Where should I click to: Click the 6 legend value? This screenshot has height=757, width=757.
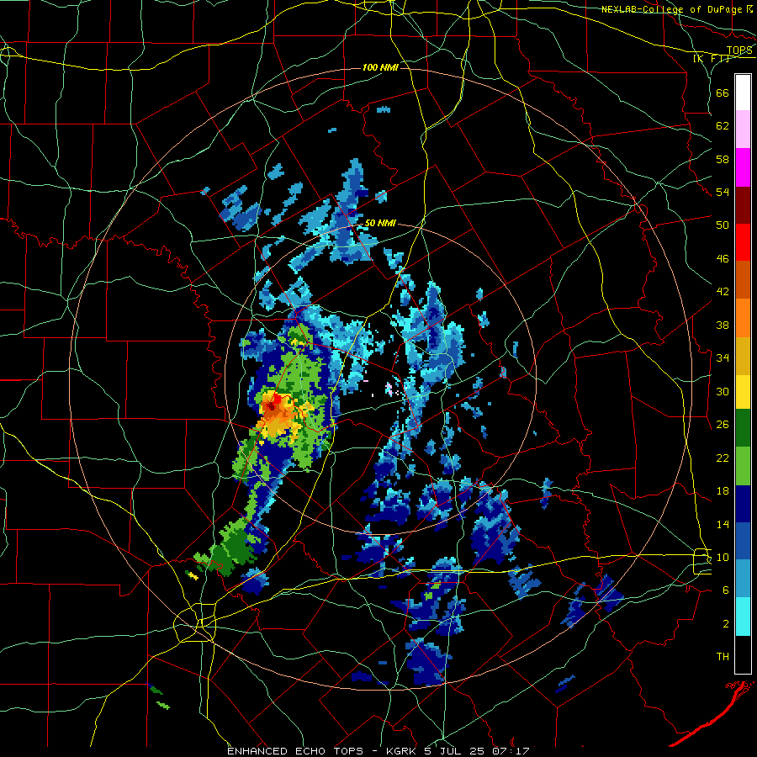click(x=726, y=590)
